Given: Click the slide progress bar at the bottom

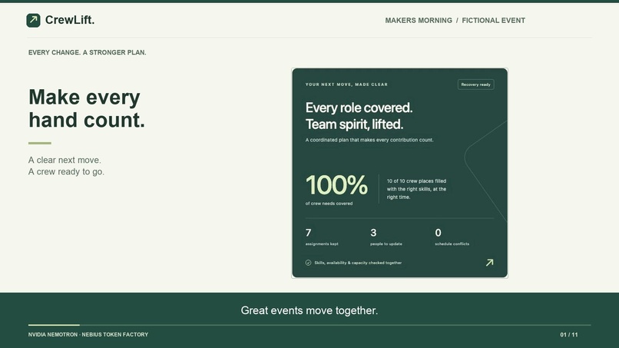Looking at the screenshot, I should pyautogui.click(x=309, y=325).
